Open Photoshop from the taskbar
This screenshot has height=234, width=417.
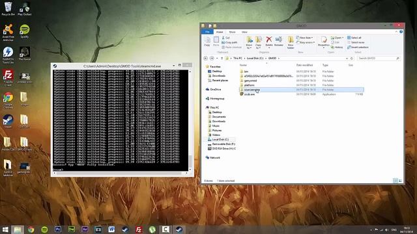coord(58,229)
